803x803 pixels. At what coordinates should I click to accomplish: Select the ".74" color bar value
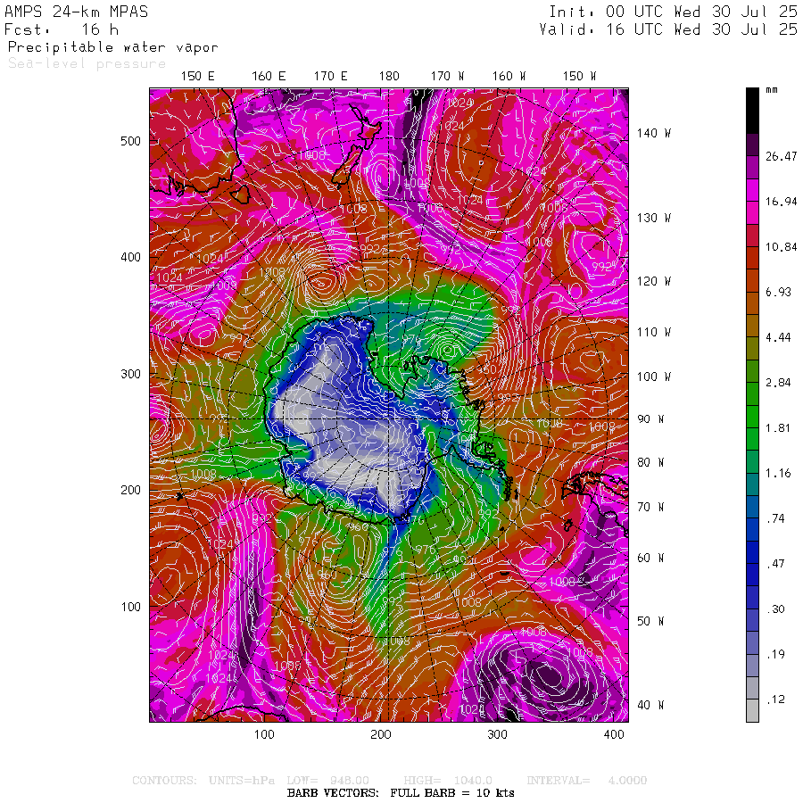[775, 518]
